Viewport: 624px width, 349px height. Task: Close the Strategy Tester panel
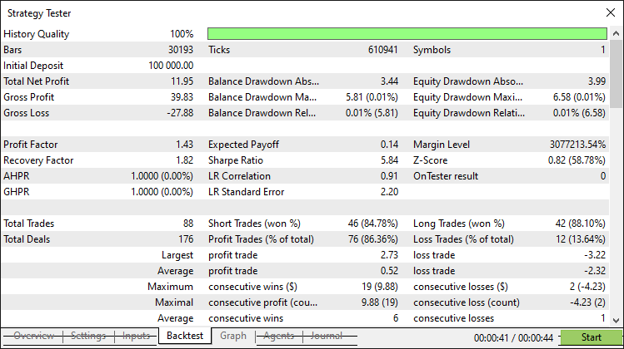point(611,12)
